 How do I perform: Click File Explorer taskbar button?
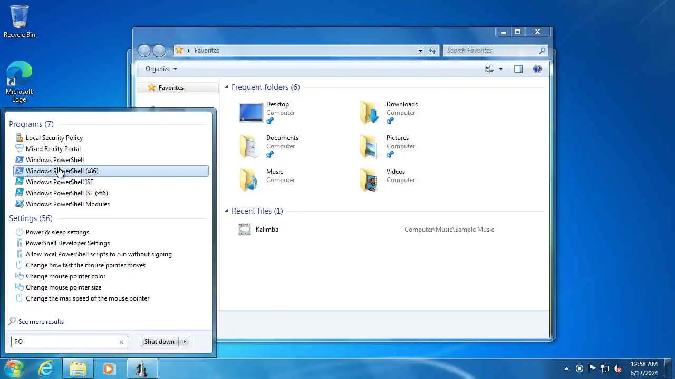(78, 368)
